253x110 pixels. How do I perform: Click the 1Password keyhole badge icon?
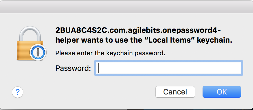coord(38,52)
